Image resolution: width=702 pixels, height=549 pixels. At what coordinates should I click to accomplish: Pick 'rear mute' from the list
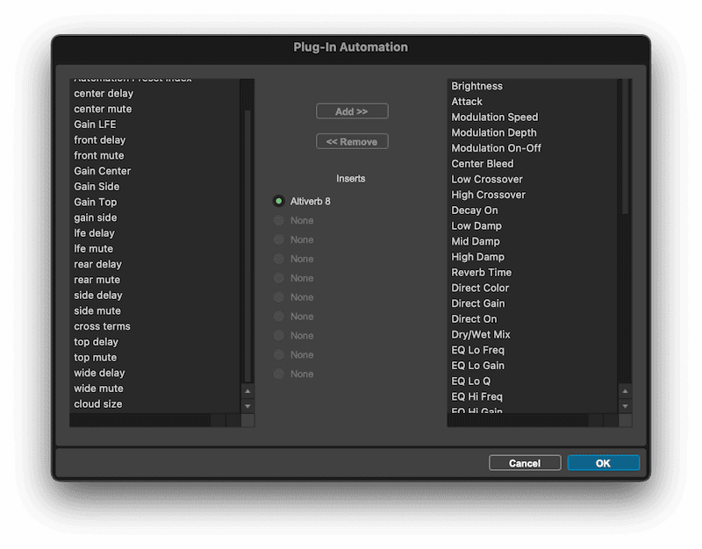[97, 280]
